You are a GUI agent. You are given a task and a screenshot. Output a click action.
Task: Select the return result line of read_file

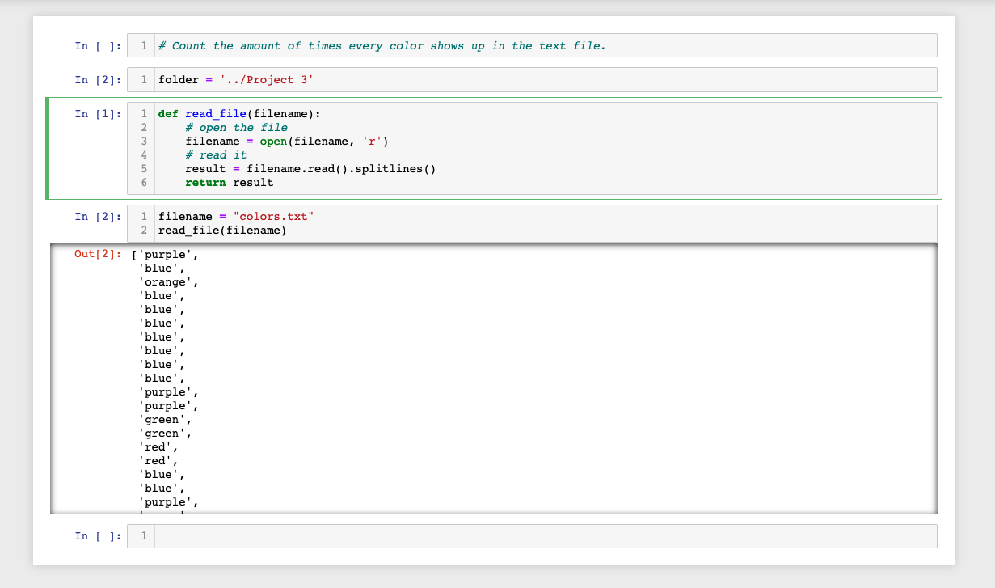point(220,182)
